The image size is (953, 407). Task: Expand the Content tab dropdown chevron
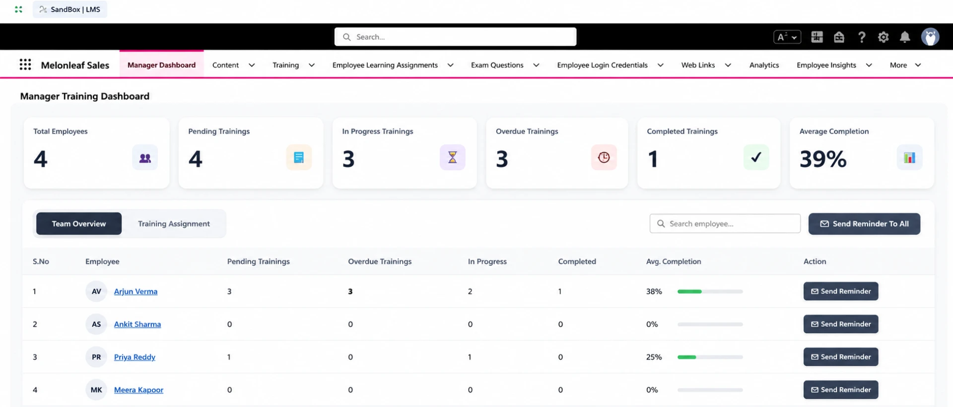click(x=252, y=65)
